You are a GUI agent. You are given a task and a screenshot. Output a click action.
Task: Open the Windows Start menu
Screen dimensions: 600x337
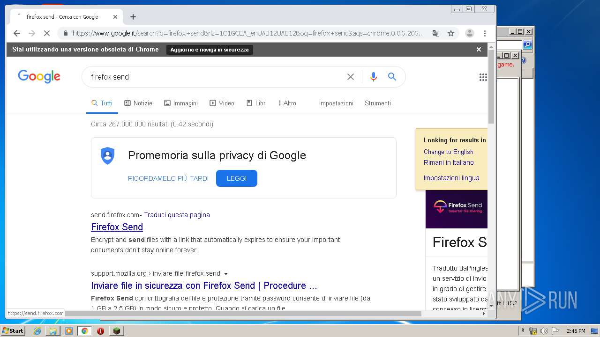(x=13, y=330)
